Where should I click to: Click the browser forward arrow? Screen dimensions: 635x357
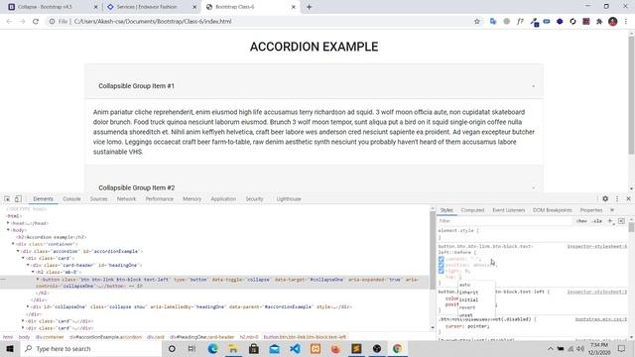(x=22, y=21)
